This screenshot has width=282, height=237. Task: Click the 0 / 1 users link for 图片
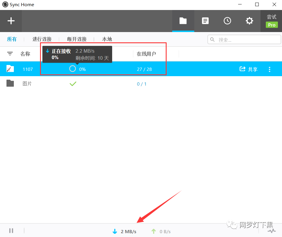pyautogui.click(x=142, y=84)
